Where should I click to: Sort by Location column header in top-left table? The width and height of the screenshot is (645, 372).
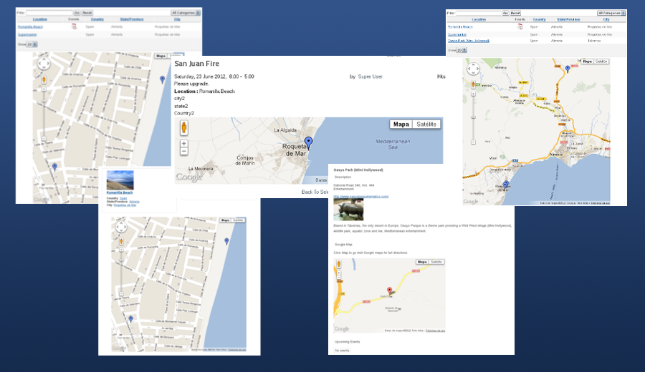[x=39, y=19]
